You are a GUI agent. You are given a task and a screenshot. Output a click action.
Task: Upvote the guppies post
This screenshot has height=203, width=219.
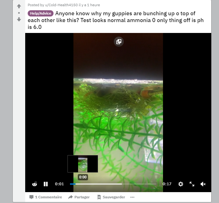(19, 6)
